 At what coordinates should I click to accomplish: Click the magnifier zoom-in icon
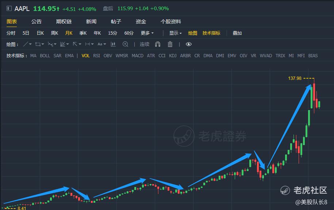click(x=125, y=44)
